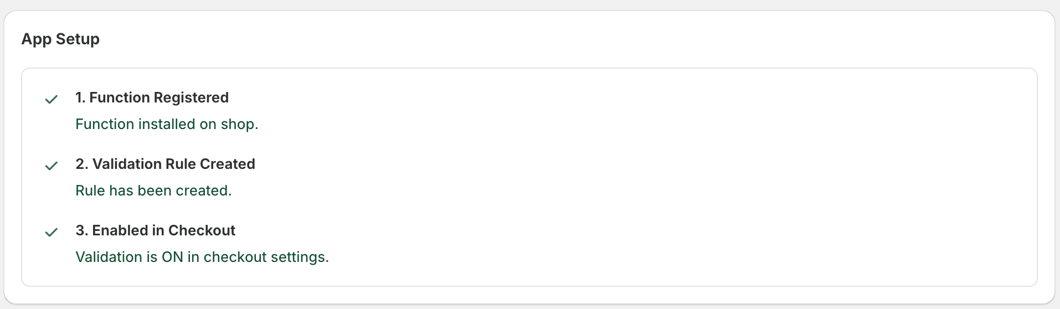Click the word "shop" in first status
Screen dimensions: 1060x309
[238, 124]
